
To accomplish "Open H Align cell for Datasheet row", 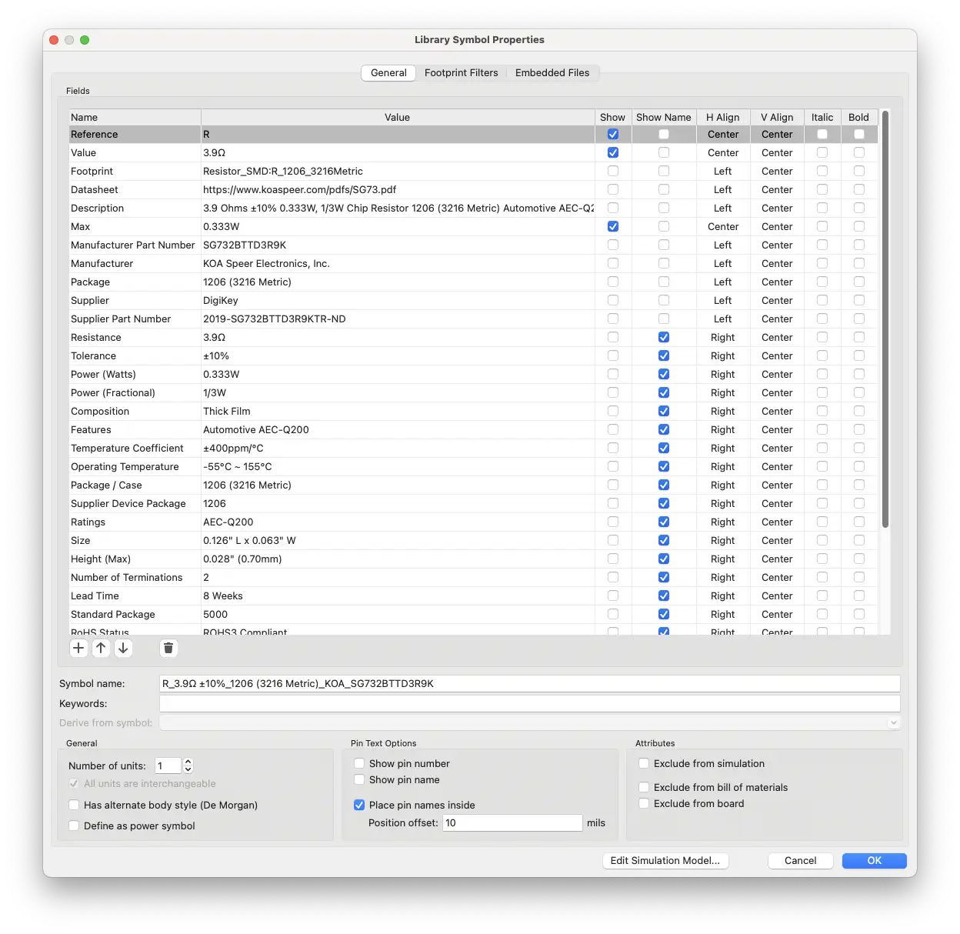I will point(722,189).
